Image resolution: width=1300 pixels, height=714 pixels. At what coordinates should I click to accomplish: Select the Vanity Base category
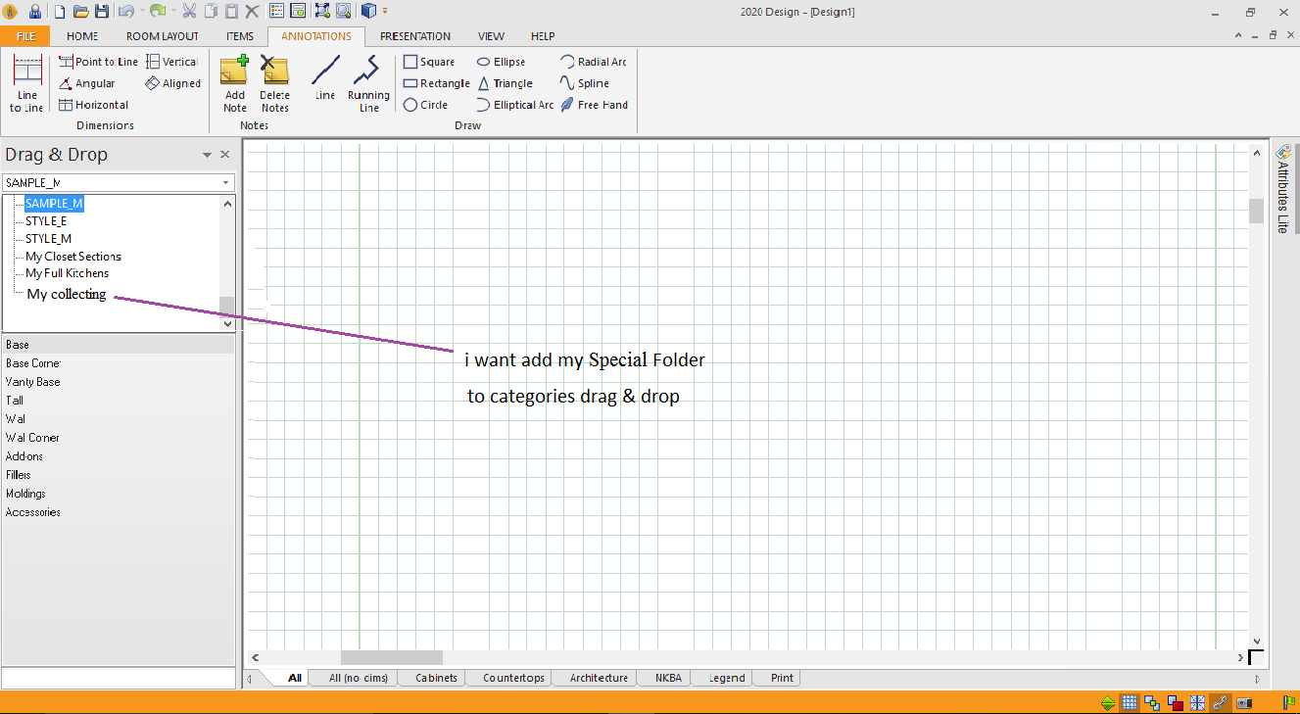tap(33, 382)
